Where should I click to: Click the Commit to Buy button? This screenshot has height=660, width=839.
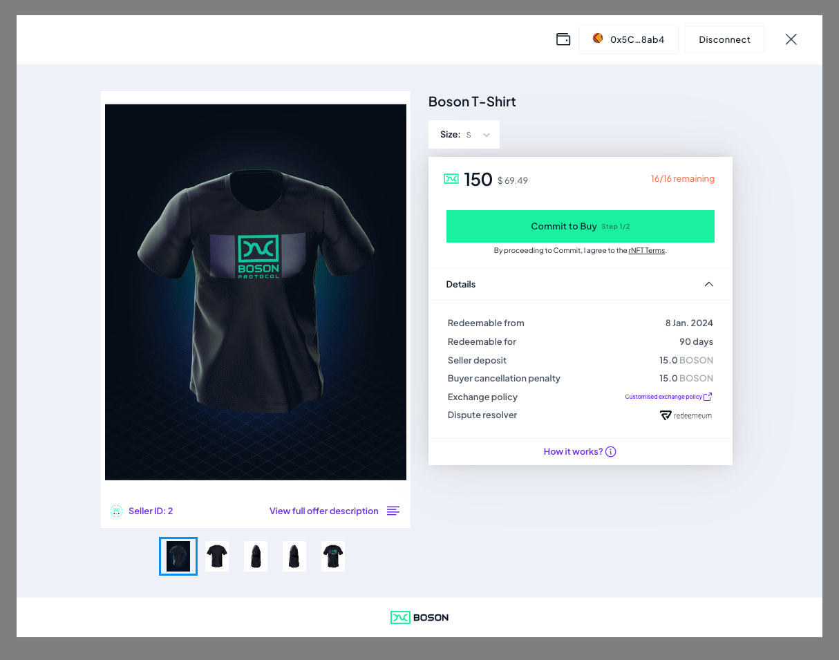pos(580,226)
